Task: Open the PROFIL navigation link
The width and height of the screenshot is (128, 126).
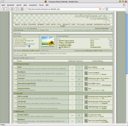Action: [x=17, y=25]
